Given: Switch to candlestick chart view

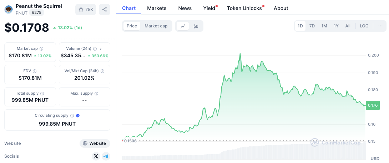Looking at the screenshot, I should pyautogui.click(x=196, y=26).
